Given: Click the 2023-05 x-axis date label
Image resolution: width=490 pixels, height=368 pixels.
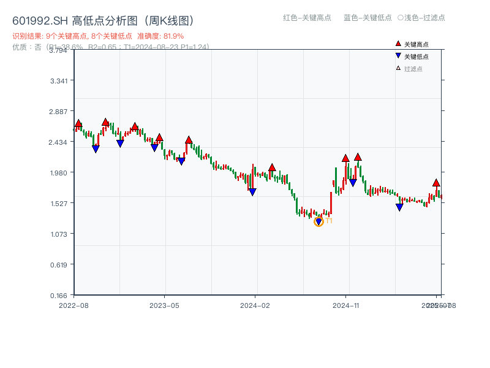Looking at the screenshot, I should [164, 305].
